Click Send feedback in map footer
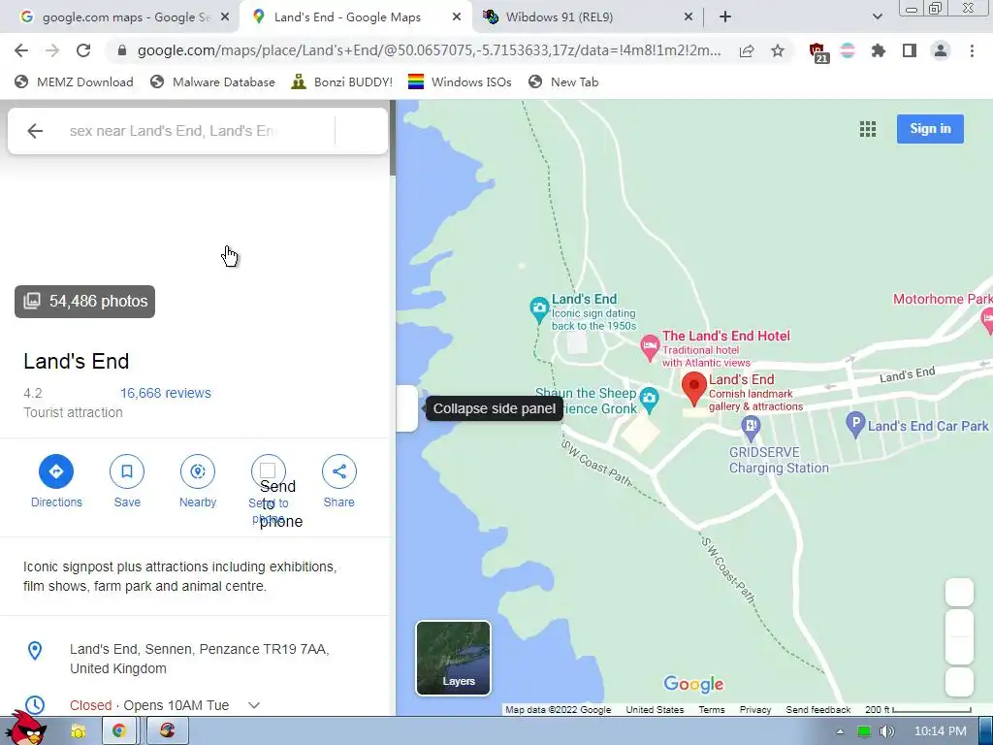 click(817, 709)
